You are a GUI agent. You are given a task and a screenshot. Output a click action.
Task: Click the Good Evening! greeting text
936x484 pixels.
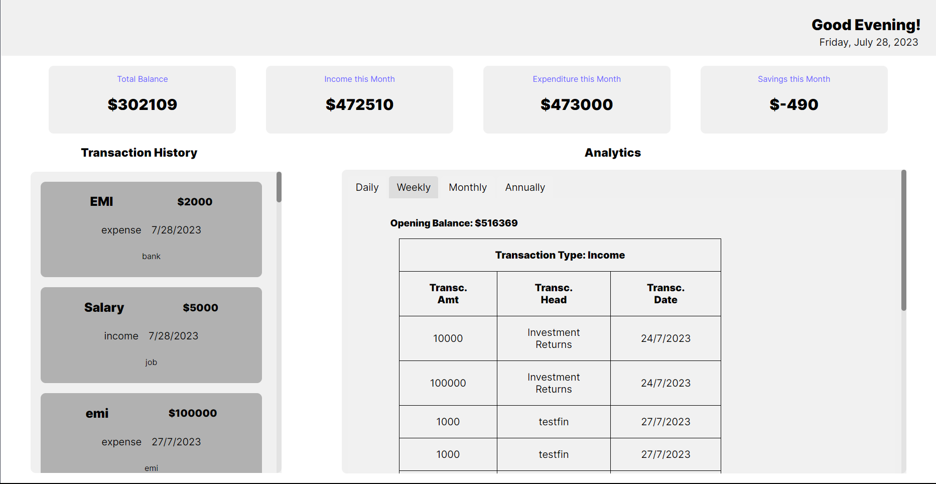pyautogui.click(x=866, y=25)
